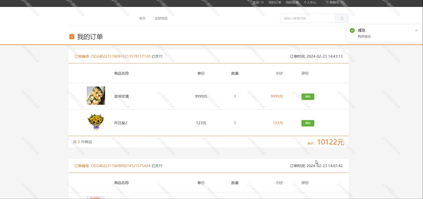Click 数量 header in second order
The image size is (423, 199).
[x=235, y=183]
